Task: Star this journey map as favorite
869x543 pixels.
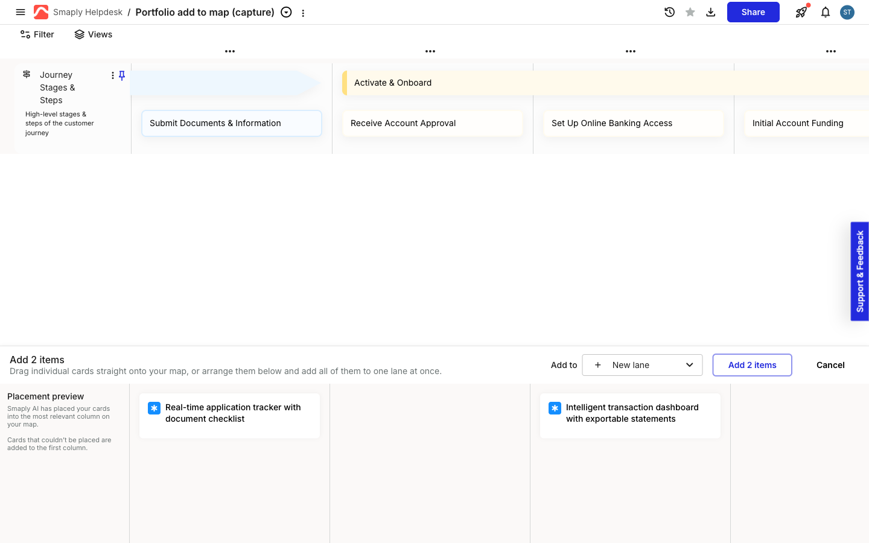Action: [x=690, y=12]
